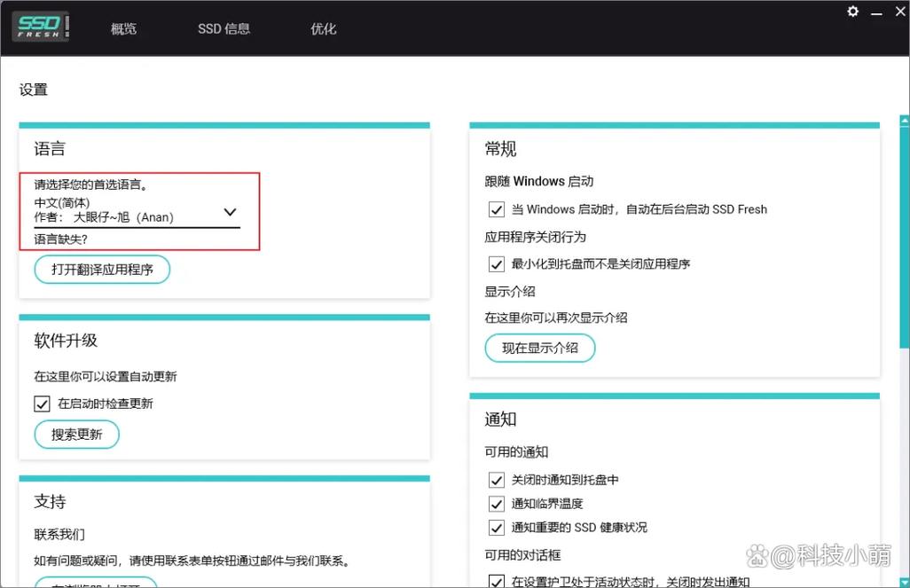Toggle 最小化到托盘而不是关闭应用程序 checkbox
This screenshot has width=910, height=588.
[x=496, y=264]
